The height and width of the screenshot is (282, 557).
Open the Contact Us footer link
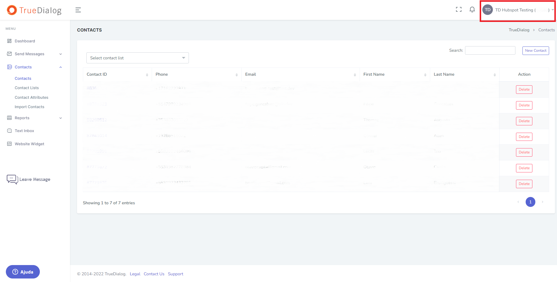154,274
